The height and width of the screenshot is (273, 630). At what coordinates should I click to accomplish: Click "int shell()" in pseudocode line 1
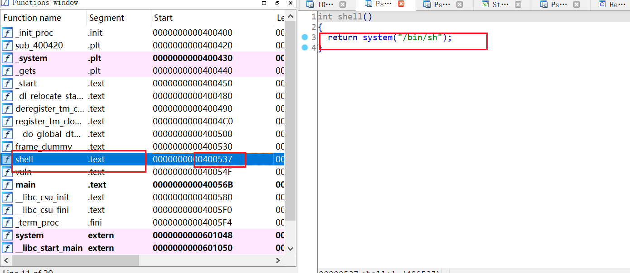345,17
